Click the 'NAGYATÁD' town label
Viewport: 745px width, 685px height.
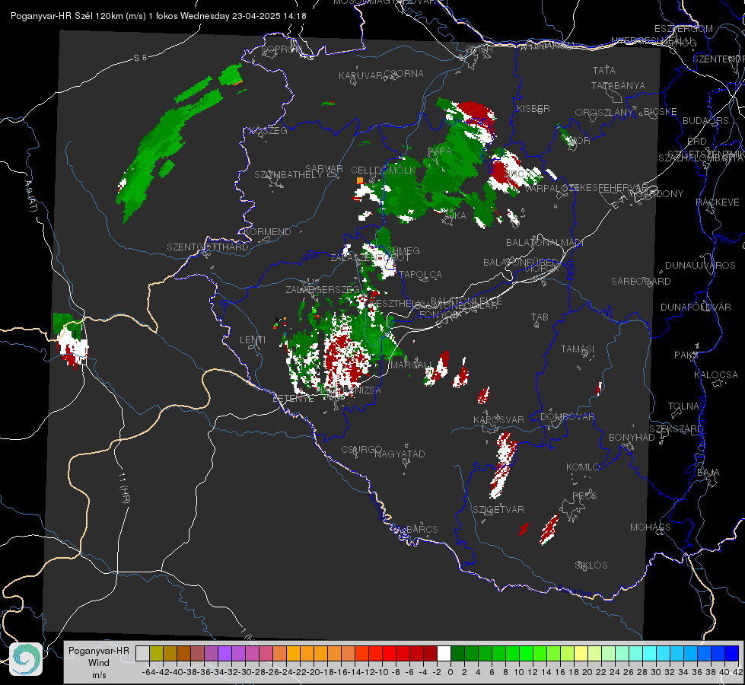pyautogui.click(x=400, y=454)
